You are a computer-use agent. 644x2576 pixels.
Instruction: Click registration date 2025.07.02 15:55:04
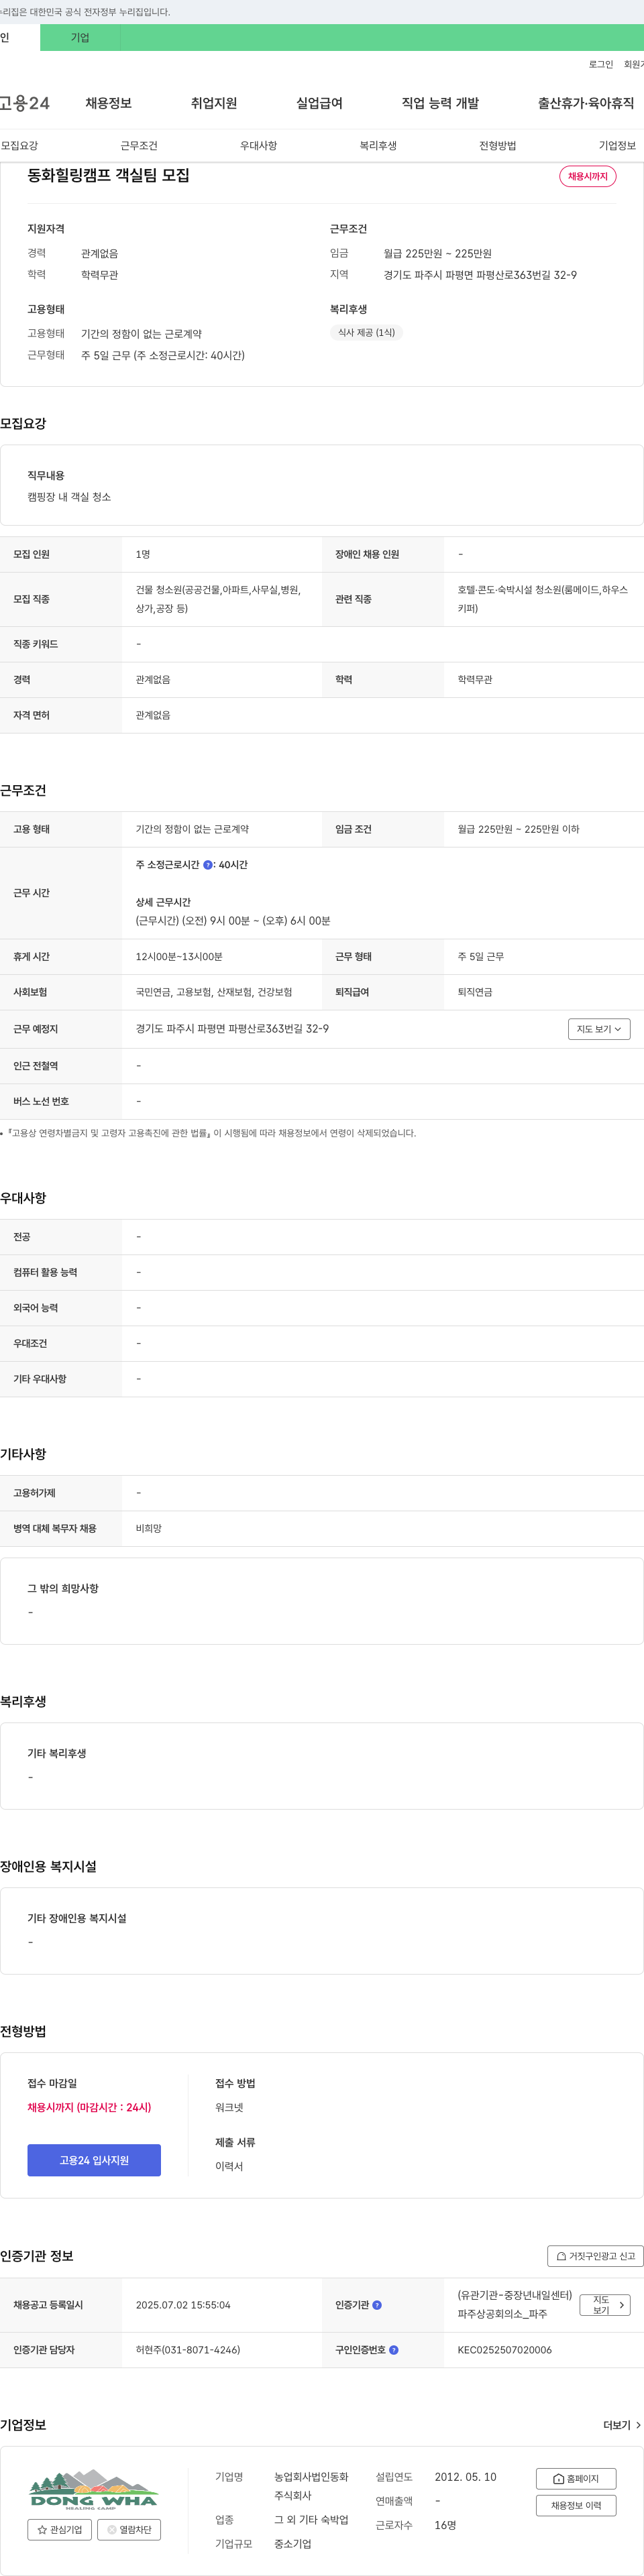[183, 2305]
